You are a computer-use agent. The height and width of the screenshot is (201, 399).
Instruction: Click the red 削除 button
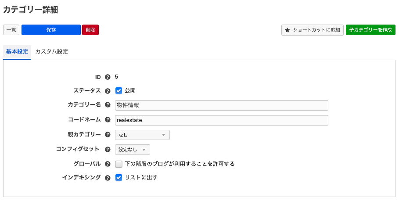(90, 30)
